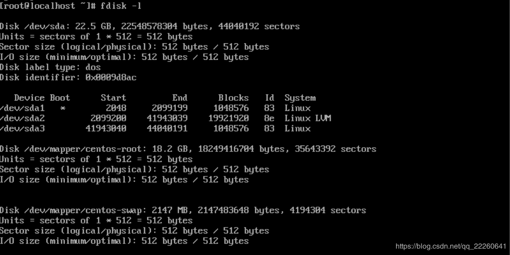Viewport: 510px width, 255px height.
Task: Select the /dev/sda2 device name
Action: pos(22,118)
